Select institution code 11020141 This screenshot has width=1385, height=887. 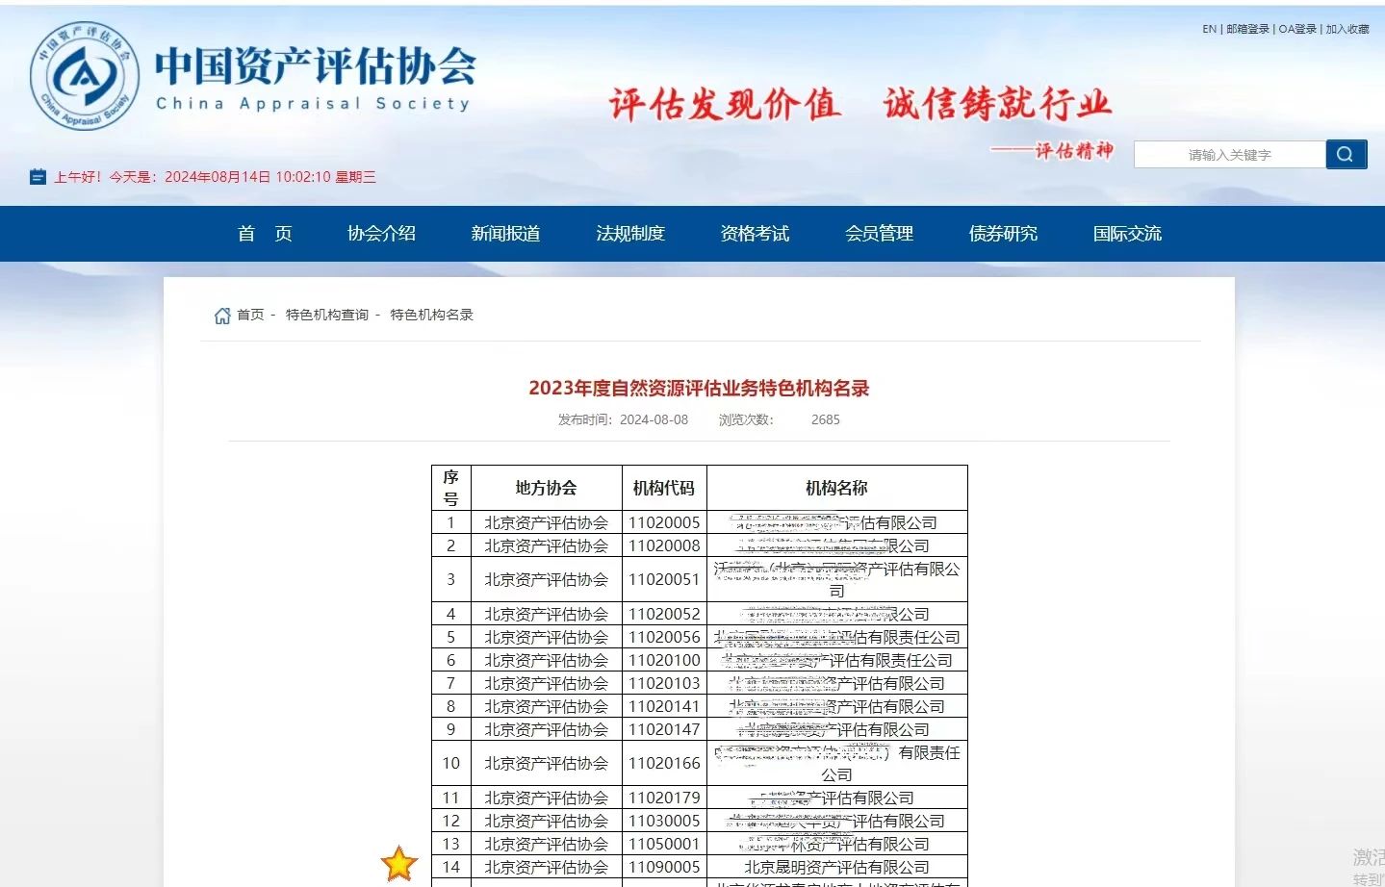click(x=664, y=706)
